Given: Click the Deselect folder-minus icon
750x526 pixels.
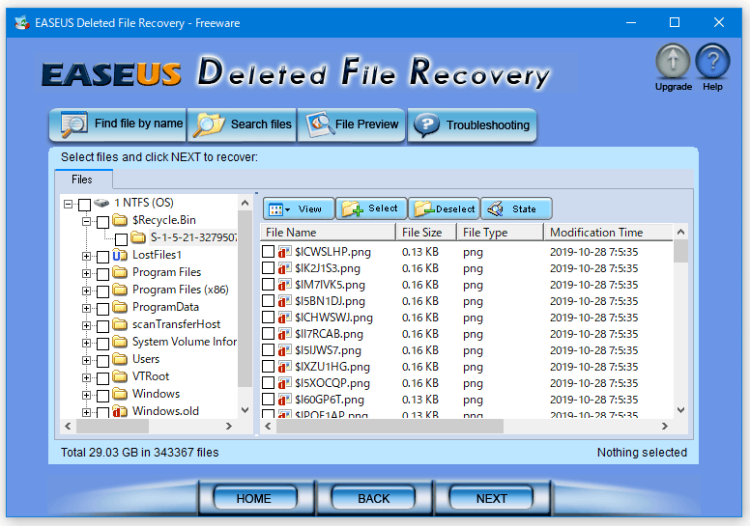Looking at the screenshot, I should [423, 208].
